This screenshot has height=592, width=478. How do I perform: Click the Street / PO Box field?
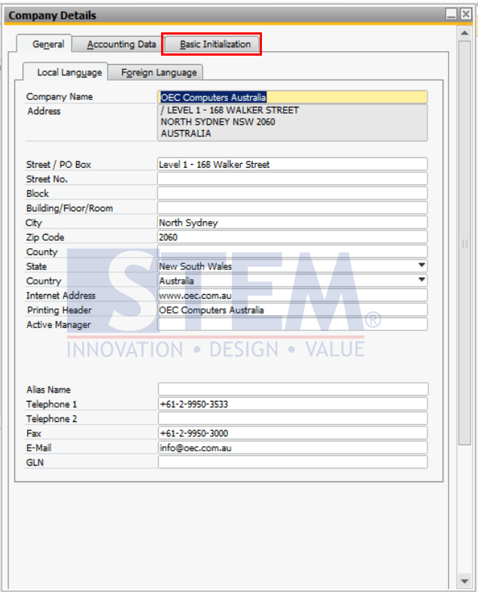(293, 164)
